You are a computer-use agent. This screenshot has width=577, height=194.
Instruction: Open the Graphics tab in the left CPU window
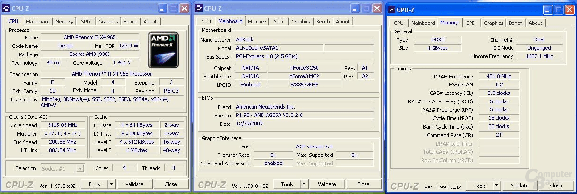coord(108,22)
